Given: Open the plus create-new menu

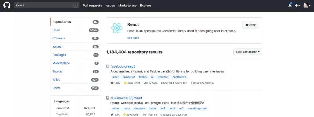Looking at the screenshot, I should [x=297, y=6].
